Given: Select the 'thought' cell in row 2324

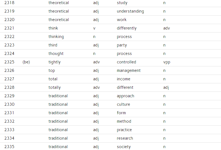Looking at the screenshot, I should 56,54.
